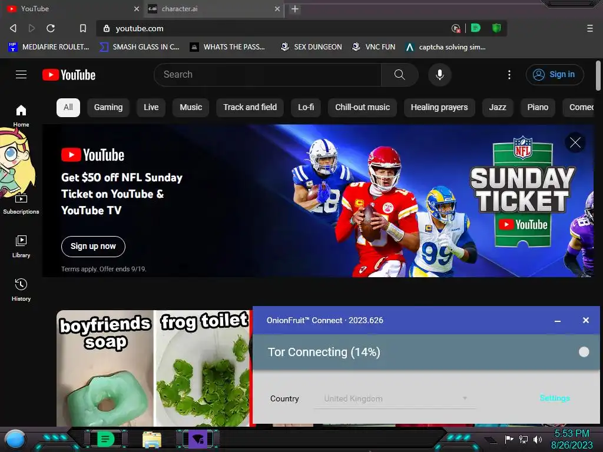This screenshot has height=452, width=603.
Task: Select the Live filter chip
Action: pos(151,107)
